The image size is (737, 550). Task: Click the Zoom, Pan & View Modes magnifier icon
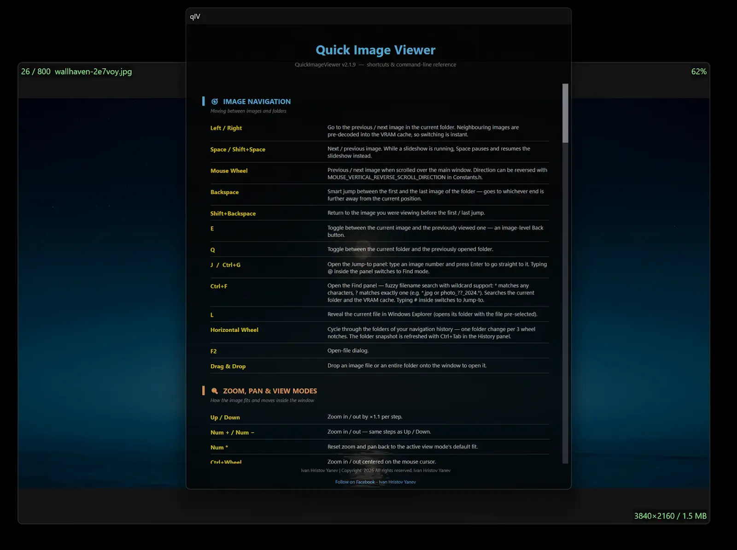click(215, 391)
